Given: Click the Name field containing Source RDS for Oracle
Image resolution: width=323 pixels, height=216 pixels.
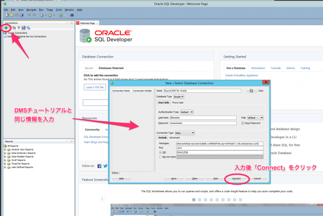Looking at the screenshot, I should pos(202,91).
